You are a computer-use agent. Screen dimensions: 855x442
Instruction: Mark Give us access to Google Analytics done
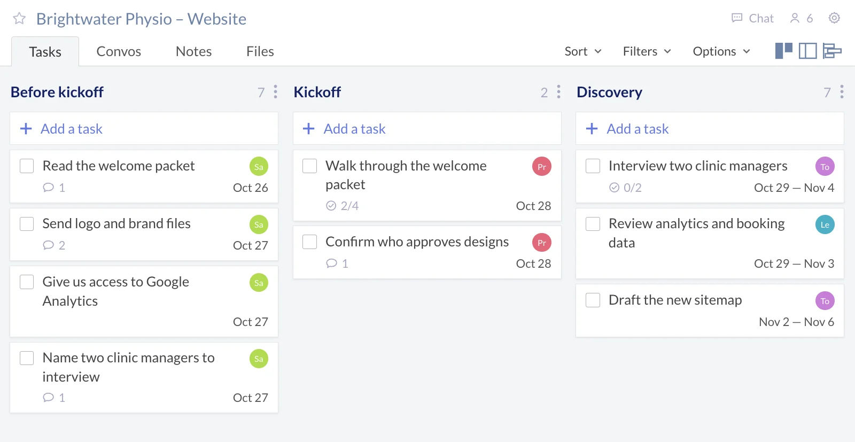[27, 282]
